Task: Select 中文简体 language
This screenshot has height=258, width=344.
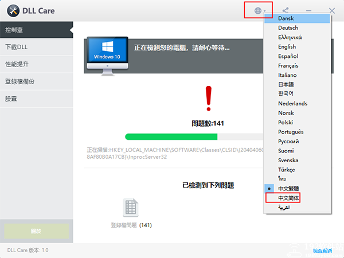Action: (297, 198)
